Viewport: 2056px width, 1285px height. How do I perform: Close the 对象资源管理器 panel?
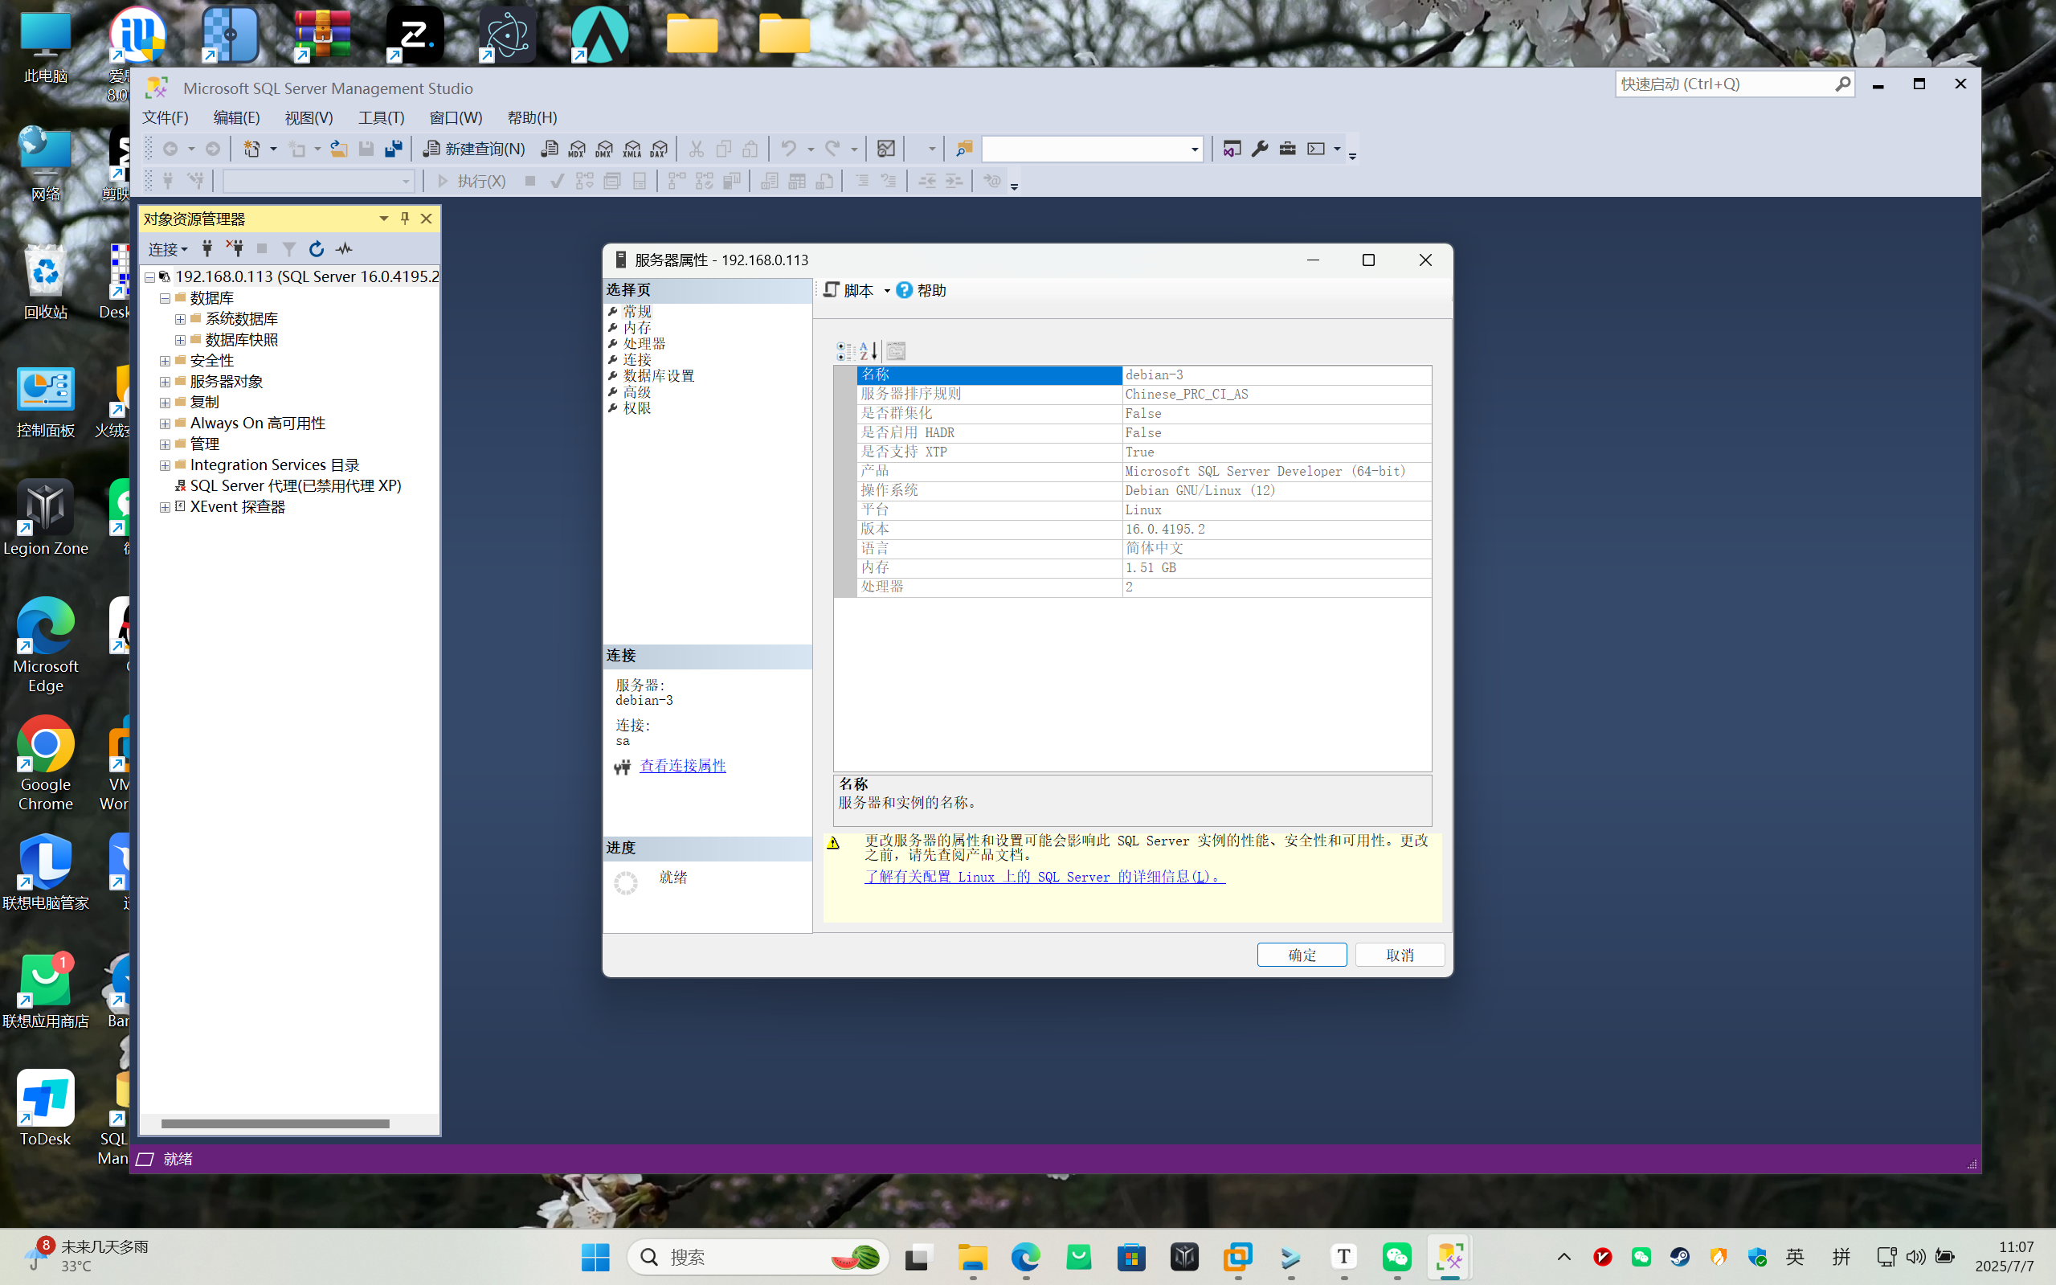click(x=427, y=219)
